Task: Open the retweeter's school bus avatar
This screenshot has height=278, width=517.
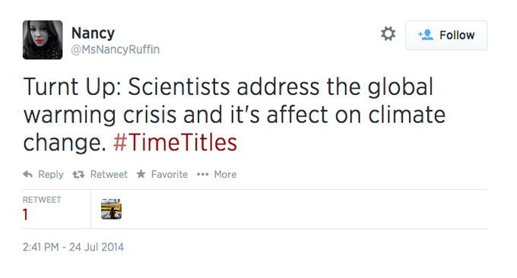Action: [x=111, y=209]
